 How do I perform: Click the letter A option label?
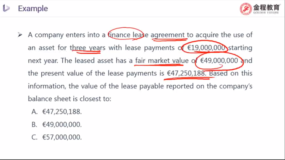point(34,112)
